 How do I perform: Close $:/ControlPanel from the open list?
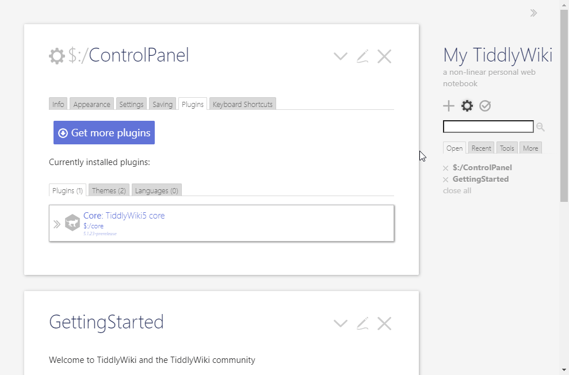446,168
